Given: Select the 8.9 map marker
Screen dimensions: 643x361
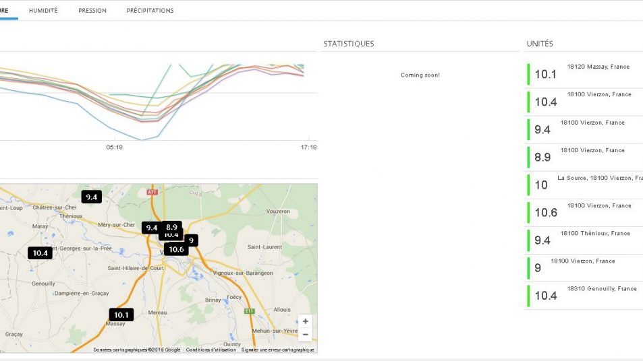Looking at the screenshot, I should click(172, 227).
